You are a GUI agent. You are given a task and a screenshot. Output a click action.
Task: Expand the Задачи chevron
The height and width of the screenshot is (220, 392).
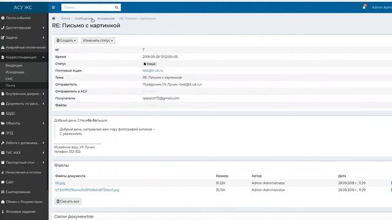[x=43, y=38]
